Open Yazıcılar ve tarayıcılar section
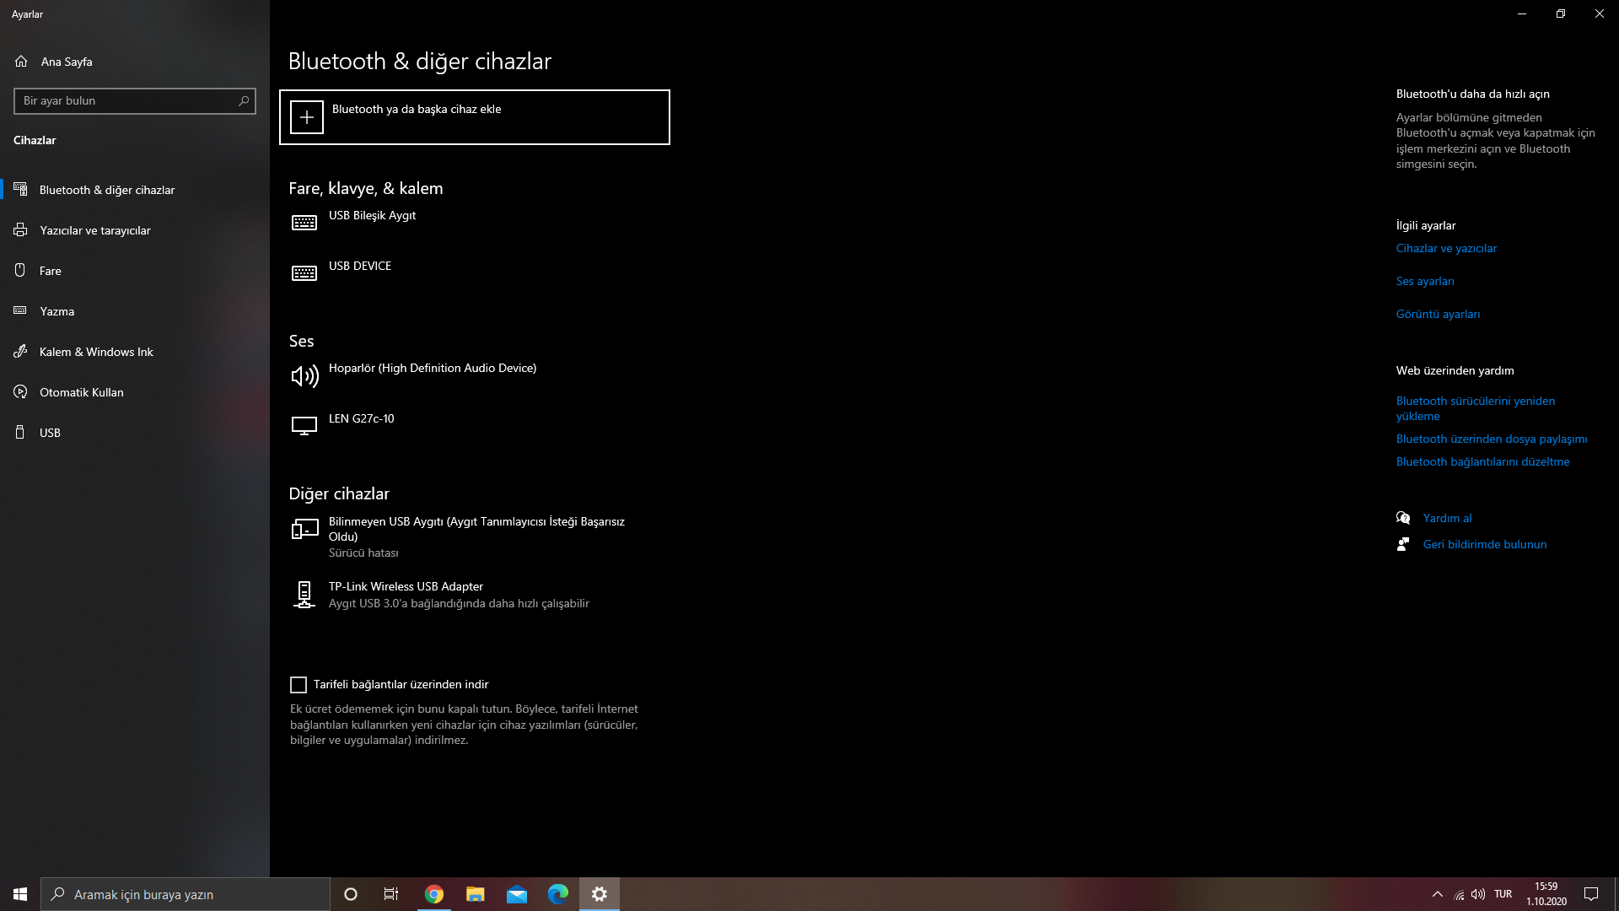Screen dimensions: 1619x911 pyautogui.click(x=94, y=230)
